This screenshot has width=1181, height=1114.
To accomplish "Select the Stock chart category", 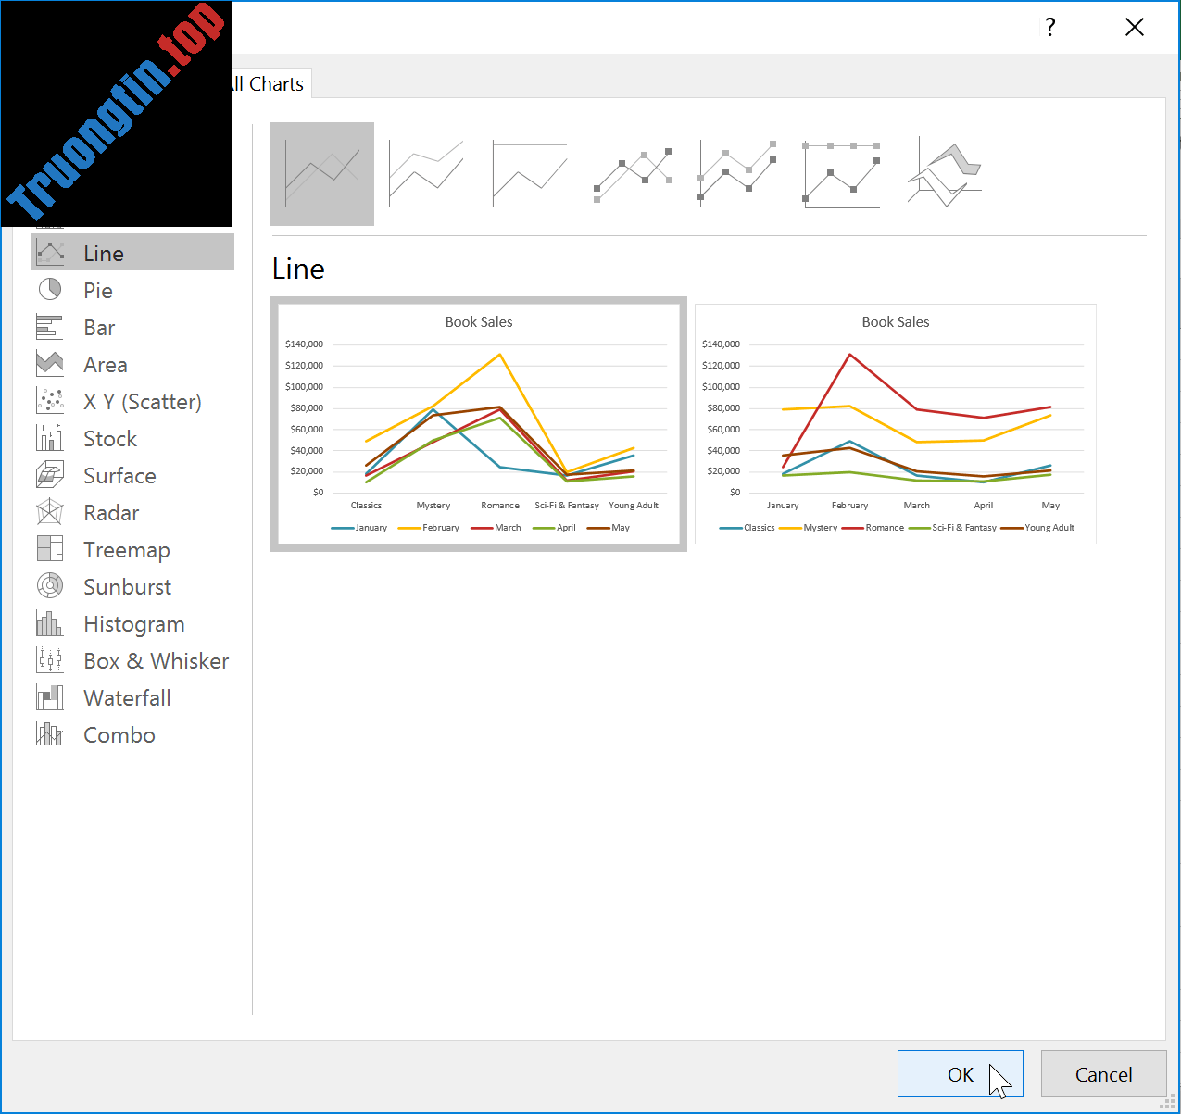I will pyautogui.click(x=110, y=438).
